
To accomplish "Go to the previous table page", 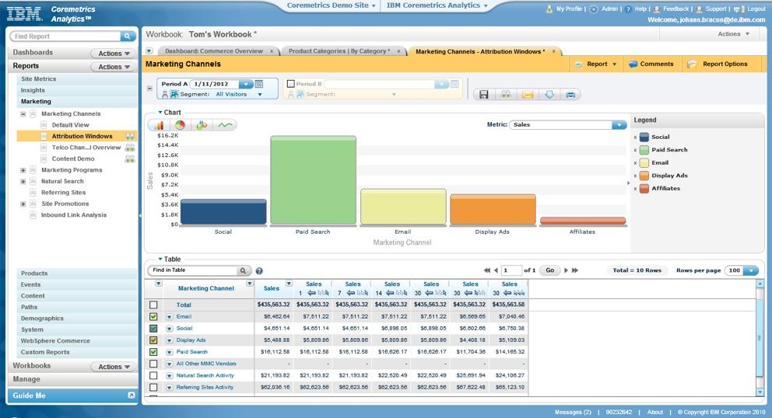I will pos(496,270).
